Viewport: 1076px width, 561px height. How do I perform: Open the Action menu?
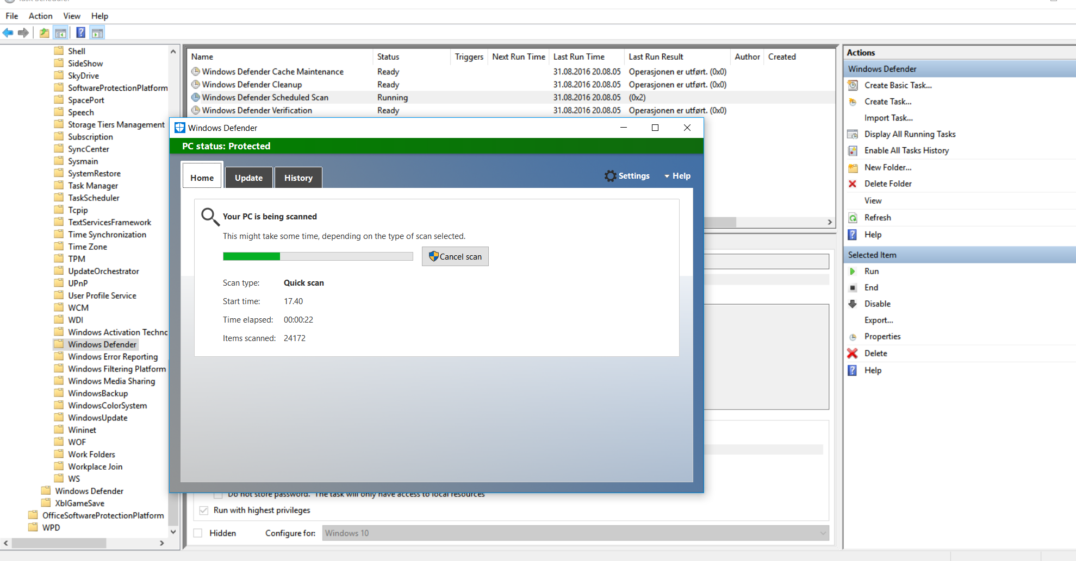41,16
